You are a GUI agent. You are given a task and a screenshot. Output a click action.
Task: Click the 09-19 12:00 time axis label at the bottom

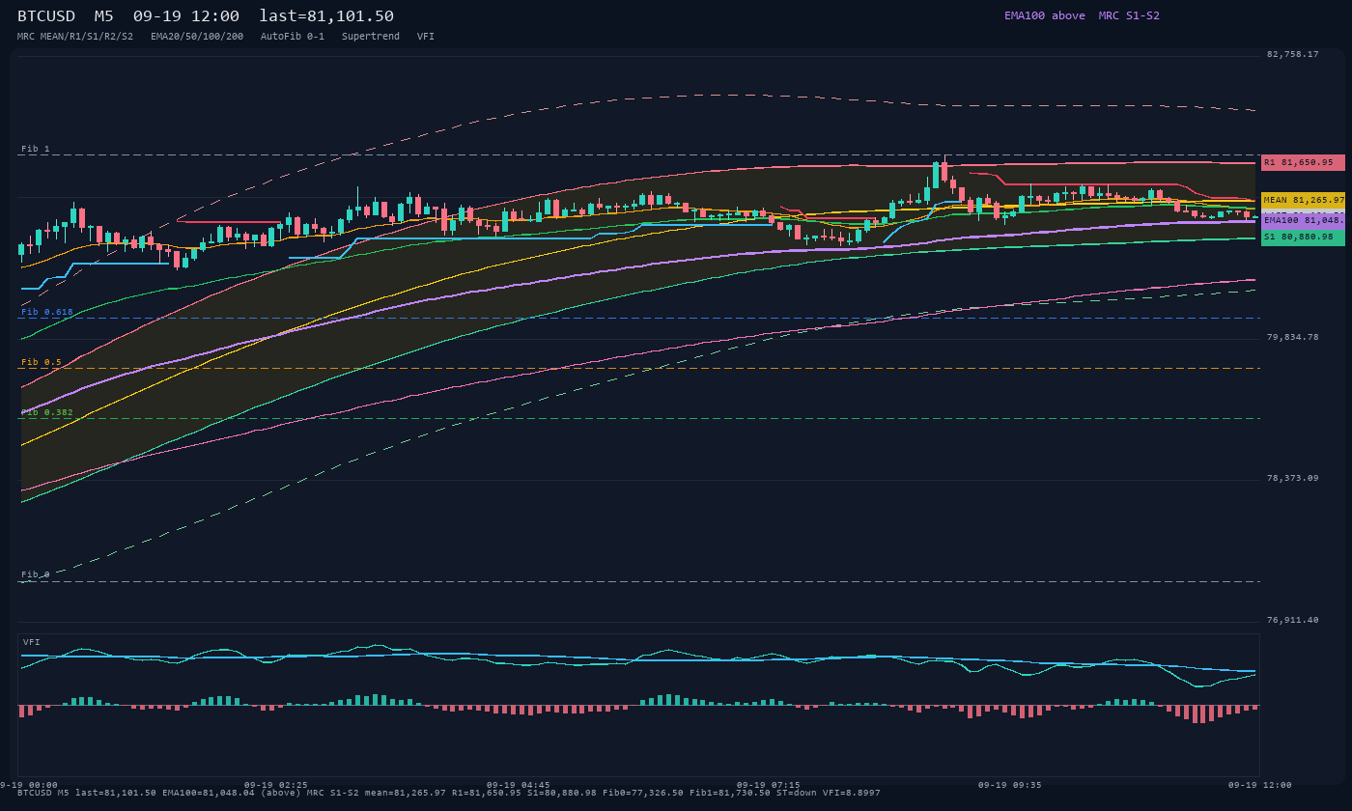tap(1260, 785)
